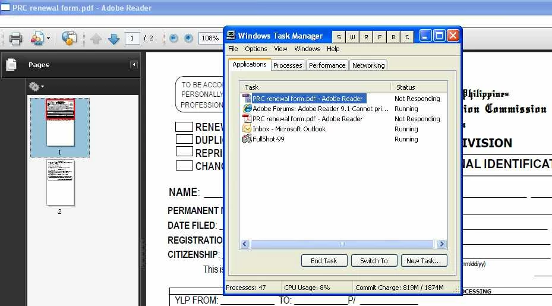
Task: Check the DUPLICATE checkbox on the form
Action: 184,138
